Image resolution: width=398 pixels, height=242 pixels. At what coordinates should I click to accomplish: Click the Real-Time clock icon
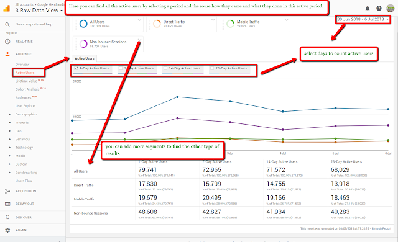tap(7, 42)
